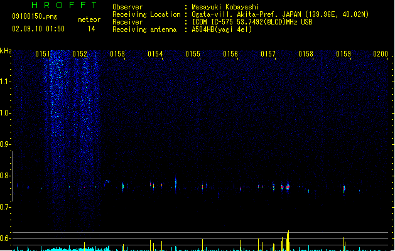Click antenna value A504HB(yagi 4el)
The width and height of the screenshot is (395, 251).
(222, 29)
